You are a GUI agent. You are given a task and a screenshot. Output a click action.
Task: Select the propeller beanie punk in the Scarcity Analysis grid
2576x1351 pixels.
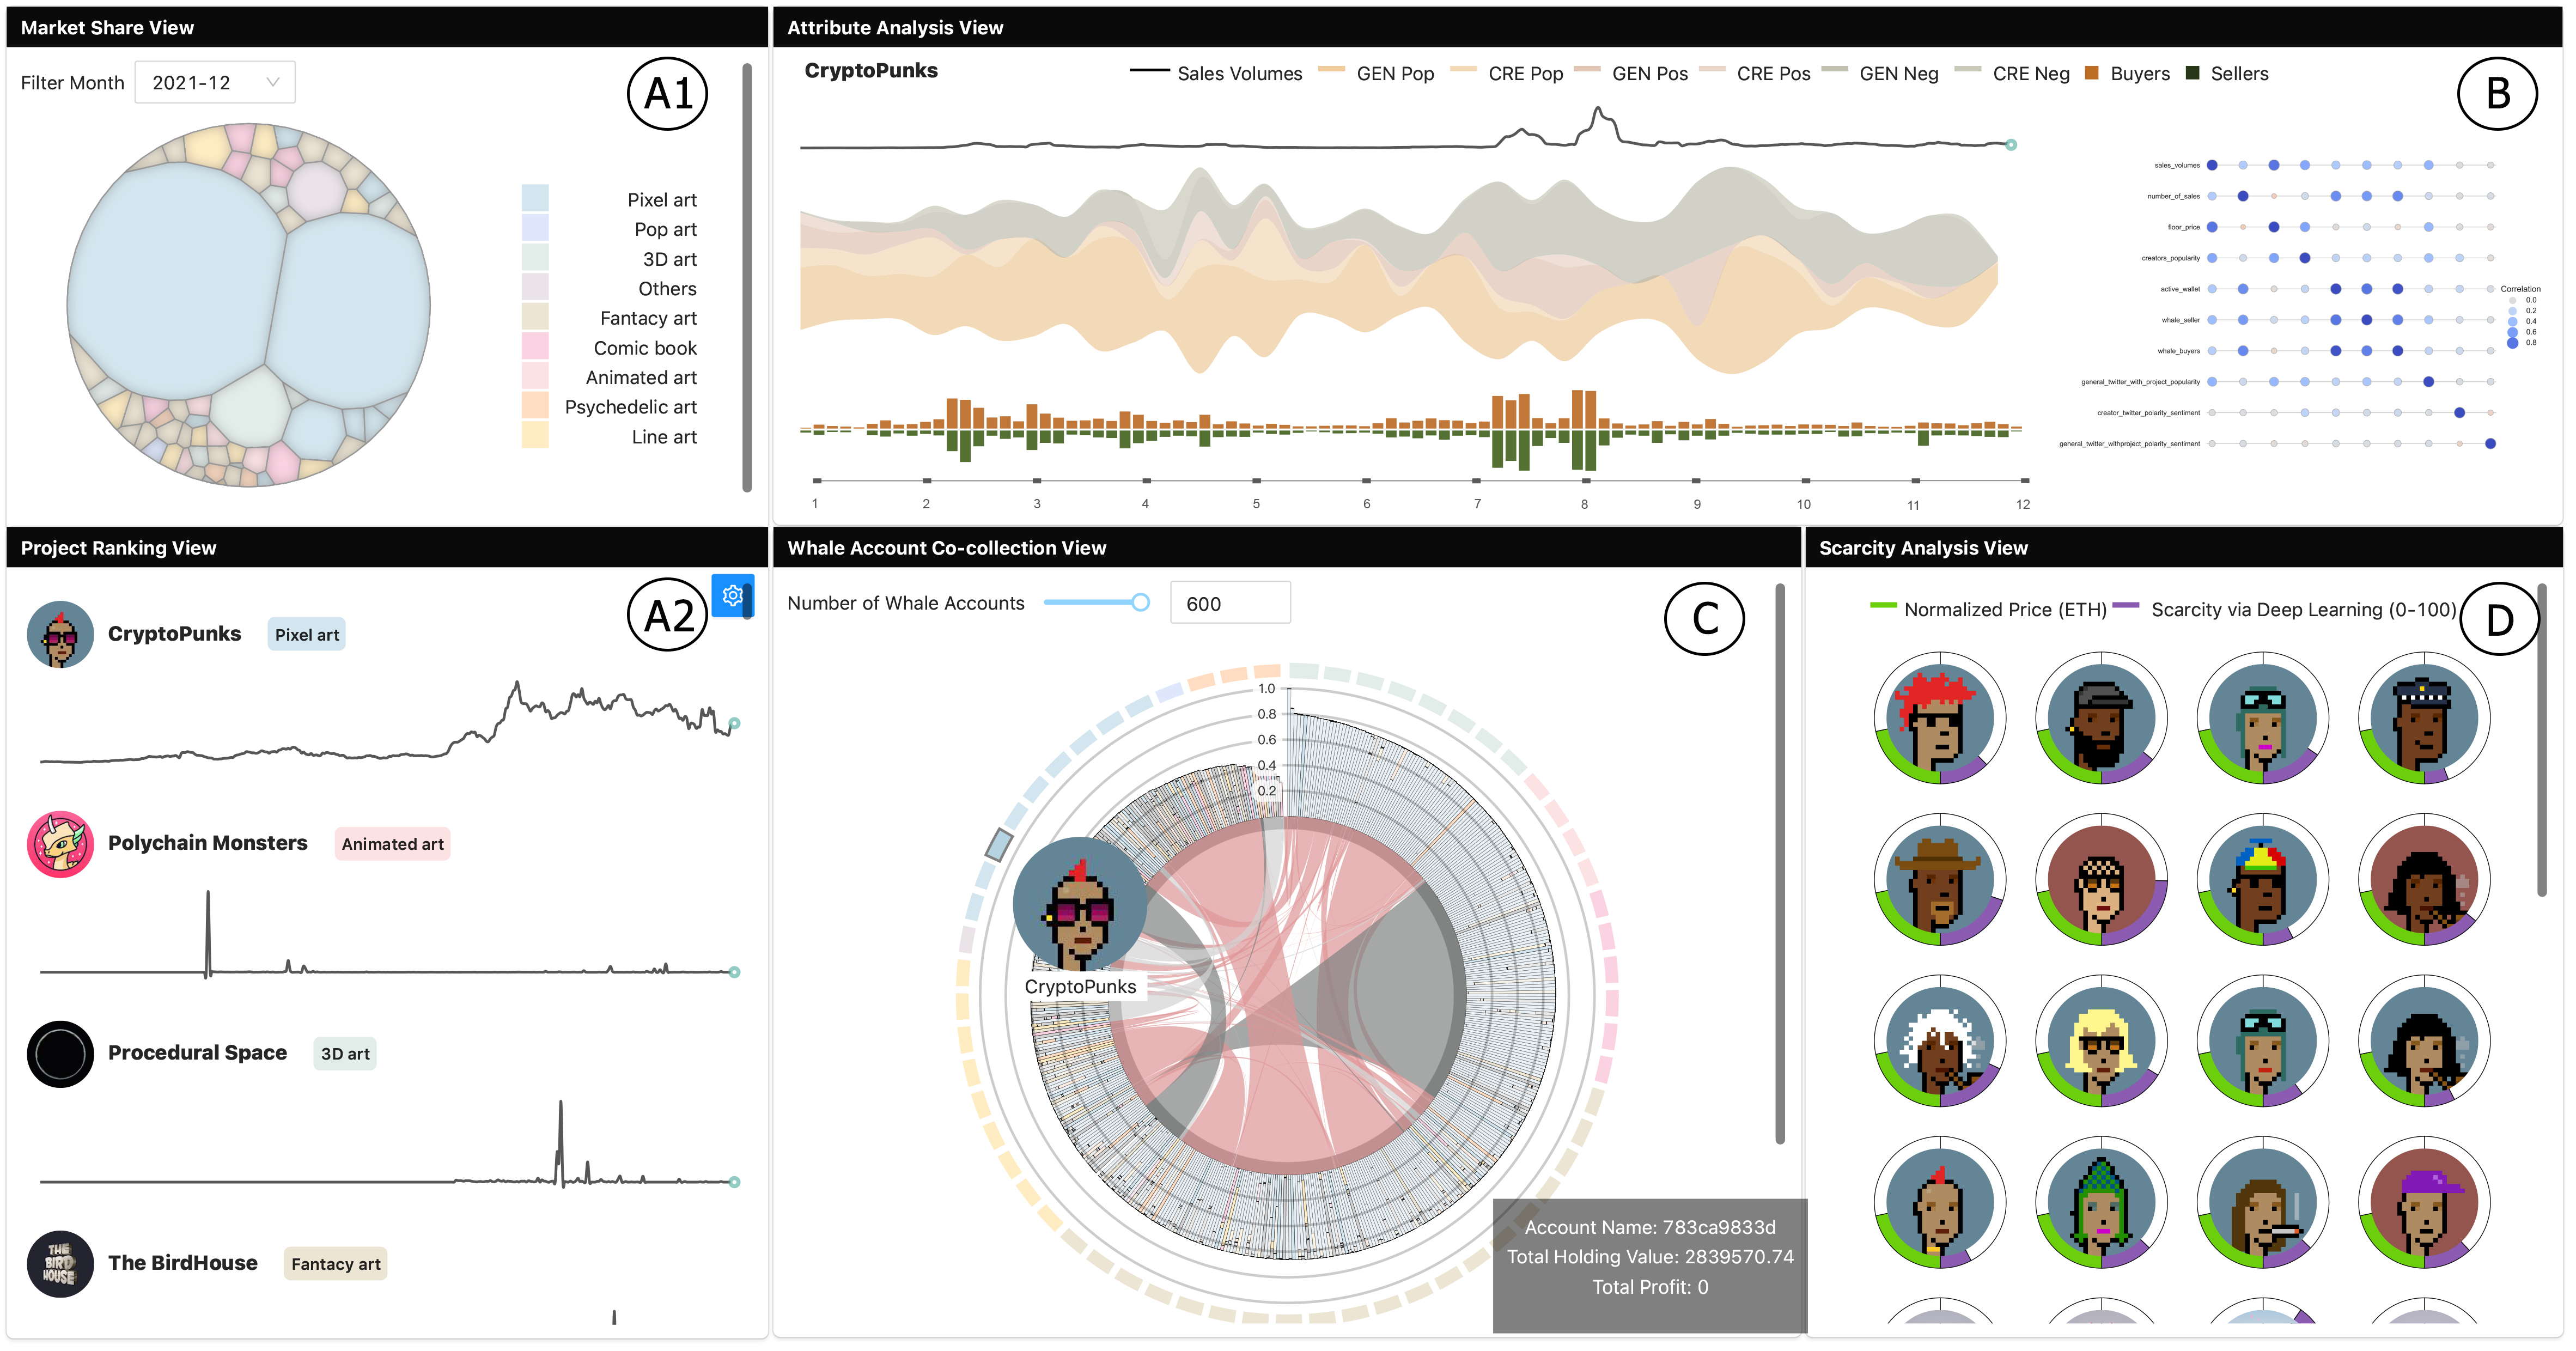(2262, 879)
